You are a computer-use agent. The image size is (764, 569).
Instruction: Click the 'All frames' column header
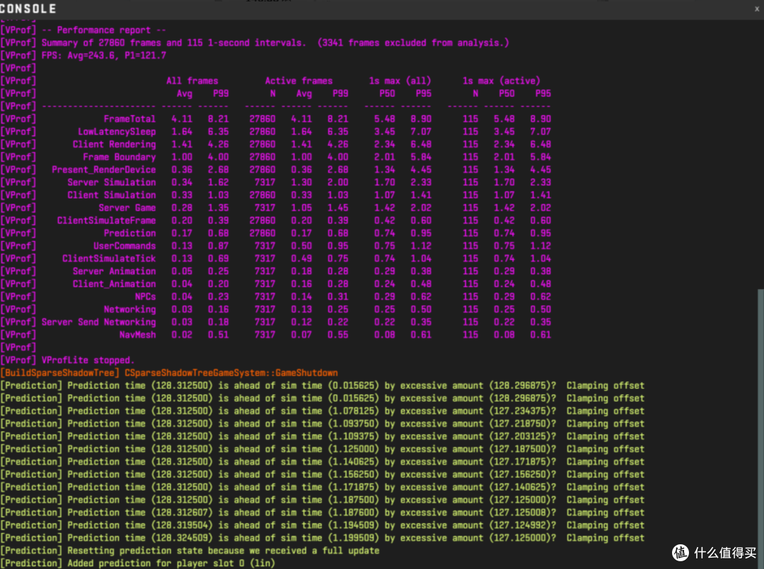pyautogui.click(x=192, y=81)
